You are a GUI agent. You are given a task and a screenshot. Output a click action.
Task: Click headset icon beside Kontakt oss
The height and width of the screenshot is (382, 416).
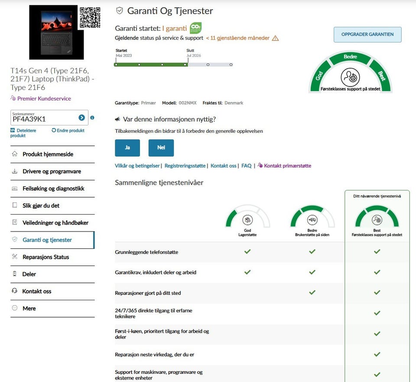tap(15, 291)
